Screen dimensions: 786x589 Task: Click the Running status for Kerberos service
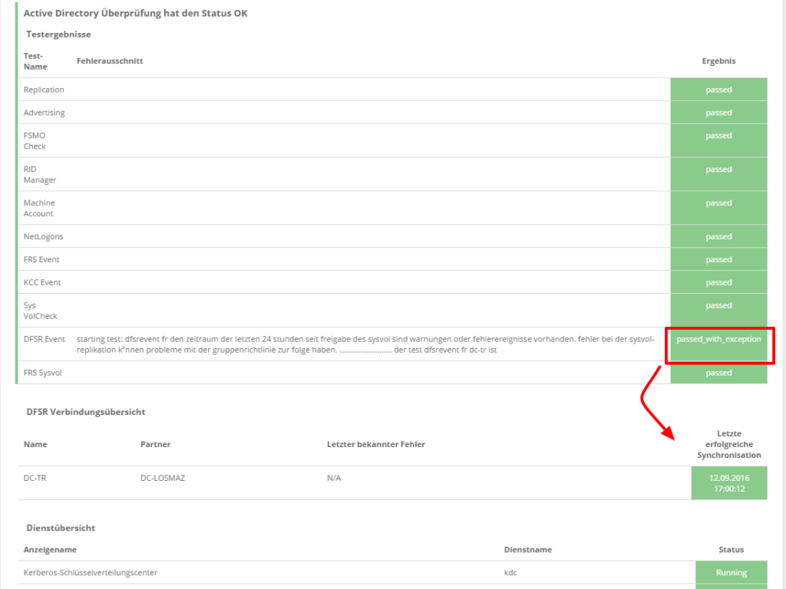pos(731,573)
